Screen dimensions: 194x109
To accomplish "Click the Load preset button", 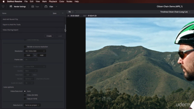I will click(60, 36).
